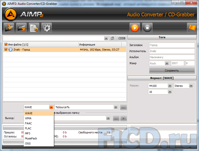This screenshot has width=199, height=151.
Task: Click the 44 kHz, 192 kbps, Stereo info cell
Action: point(99,50)
